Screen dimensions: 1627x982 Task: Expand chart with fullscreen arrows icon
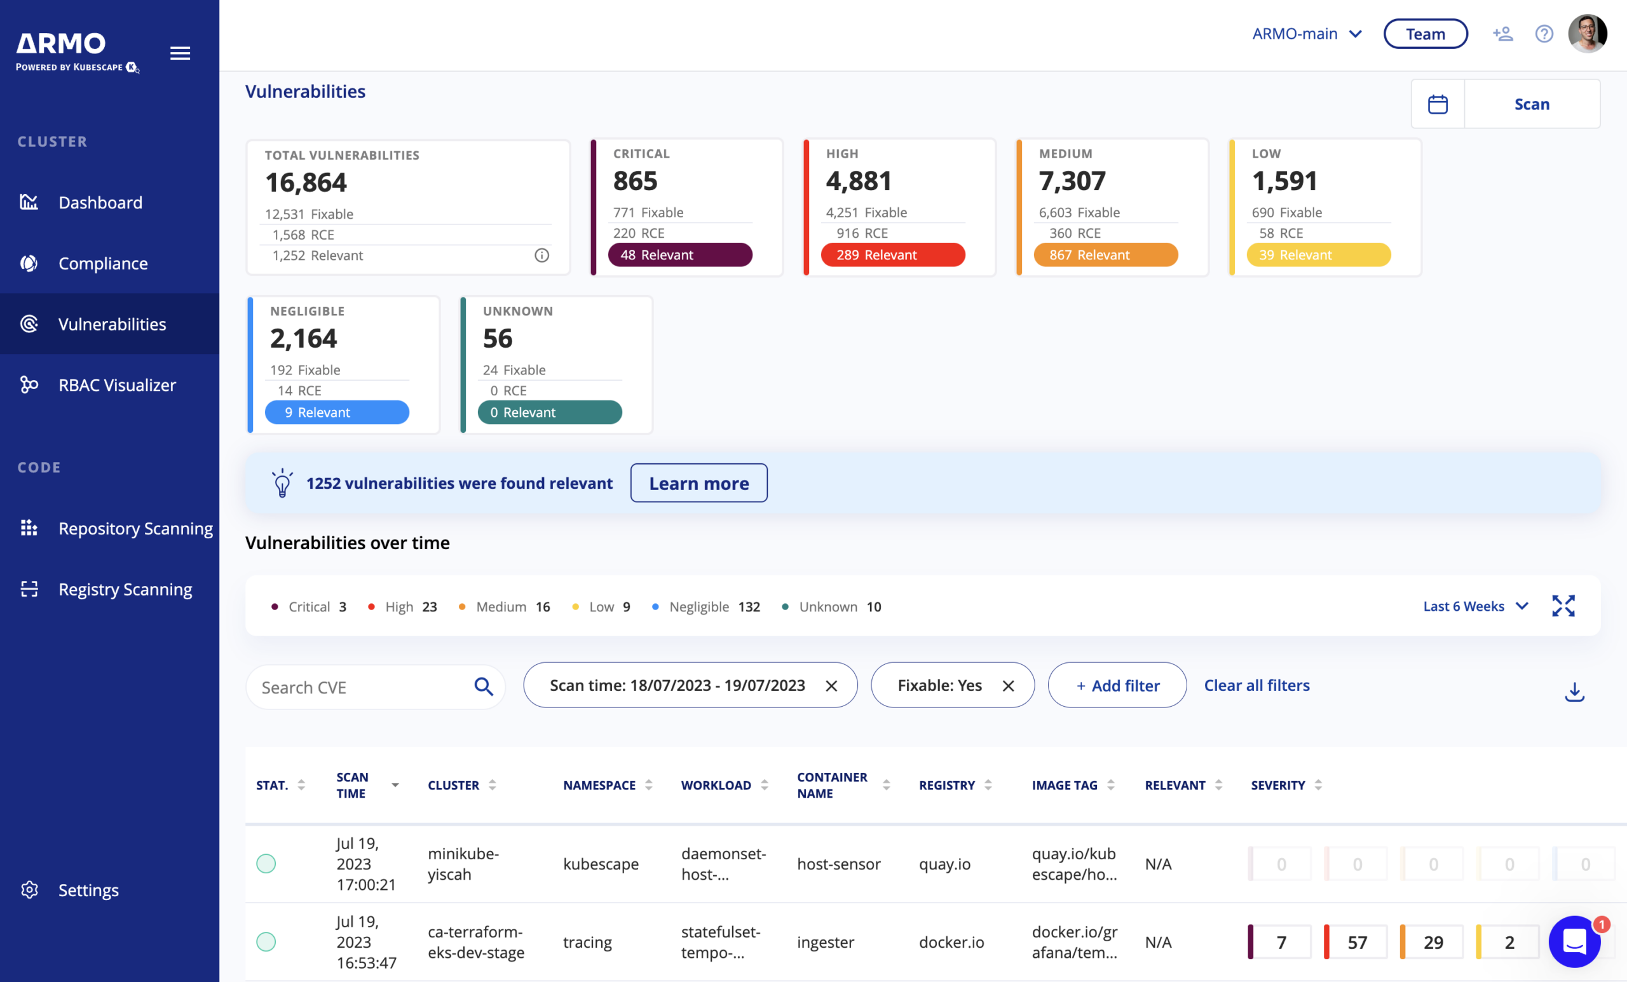click(1563, 606)
